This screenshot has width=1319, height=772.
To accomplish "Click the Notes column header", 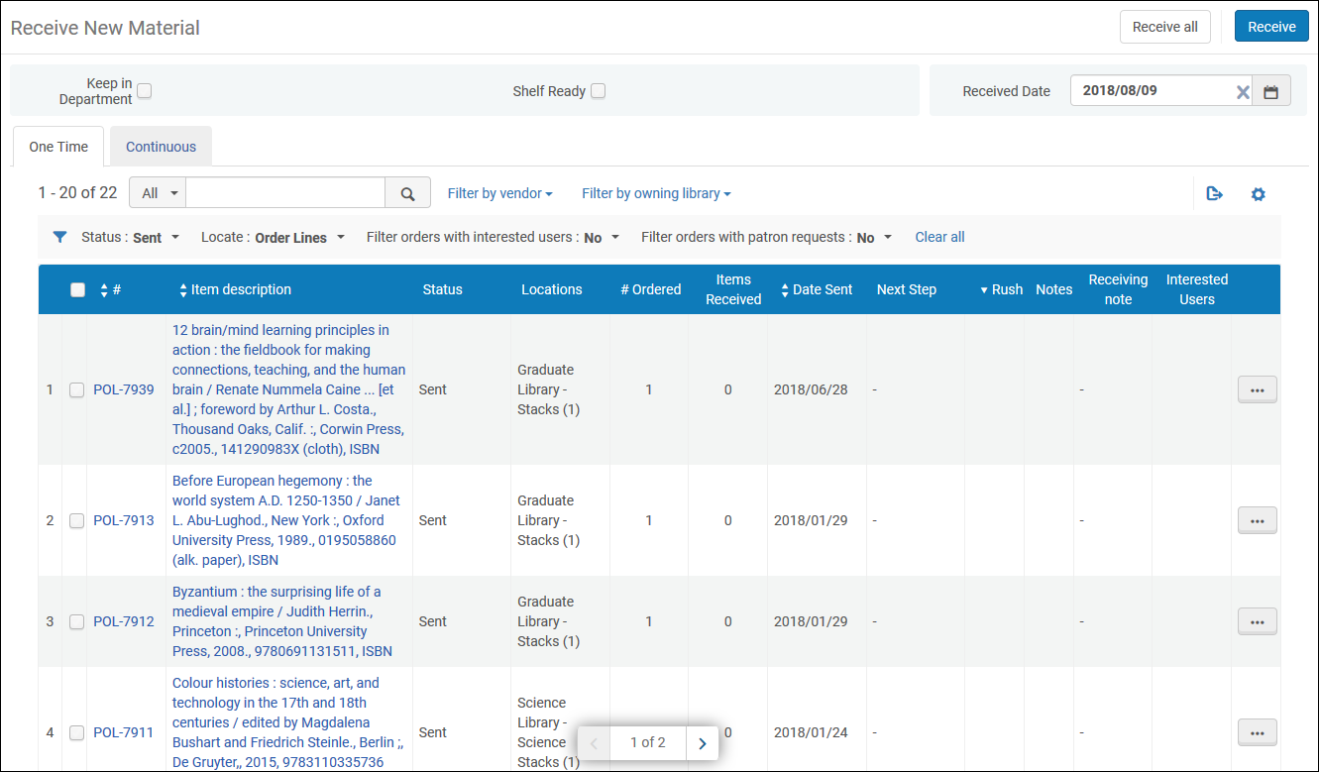I will pos(1053,289).
